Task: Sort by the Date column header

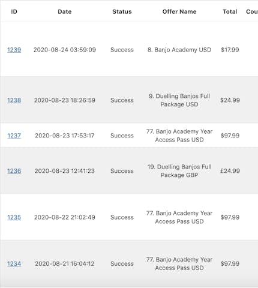Action: coord(65,11)
